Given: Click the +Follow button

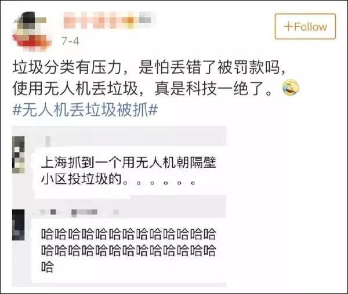Looking at the screenshot, I should click(305, 27).
